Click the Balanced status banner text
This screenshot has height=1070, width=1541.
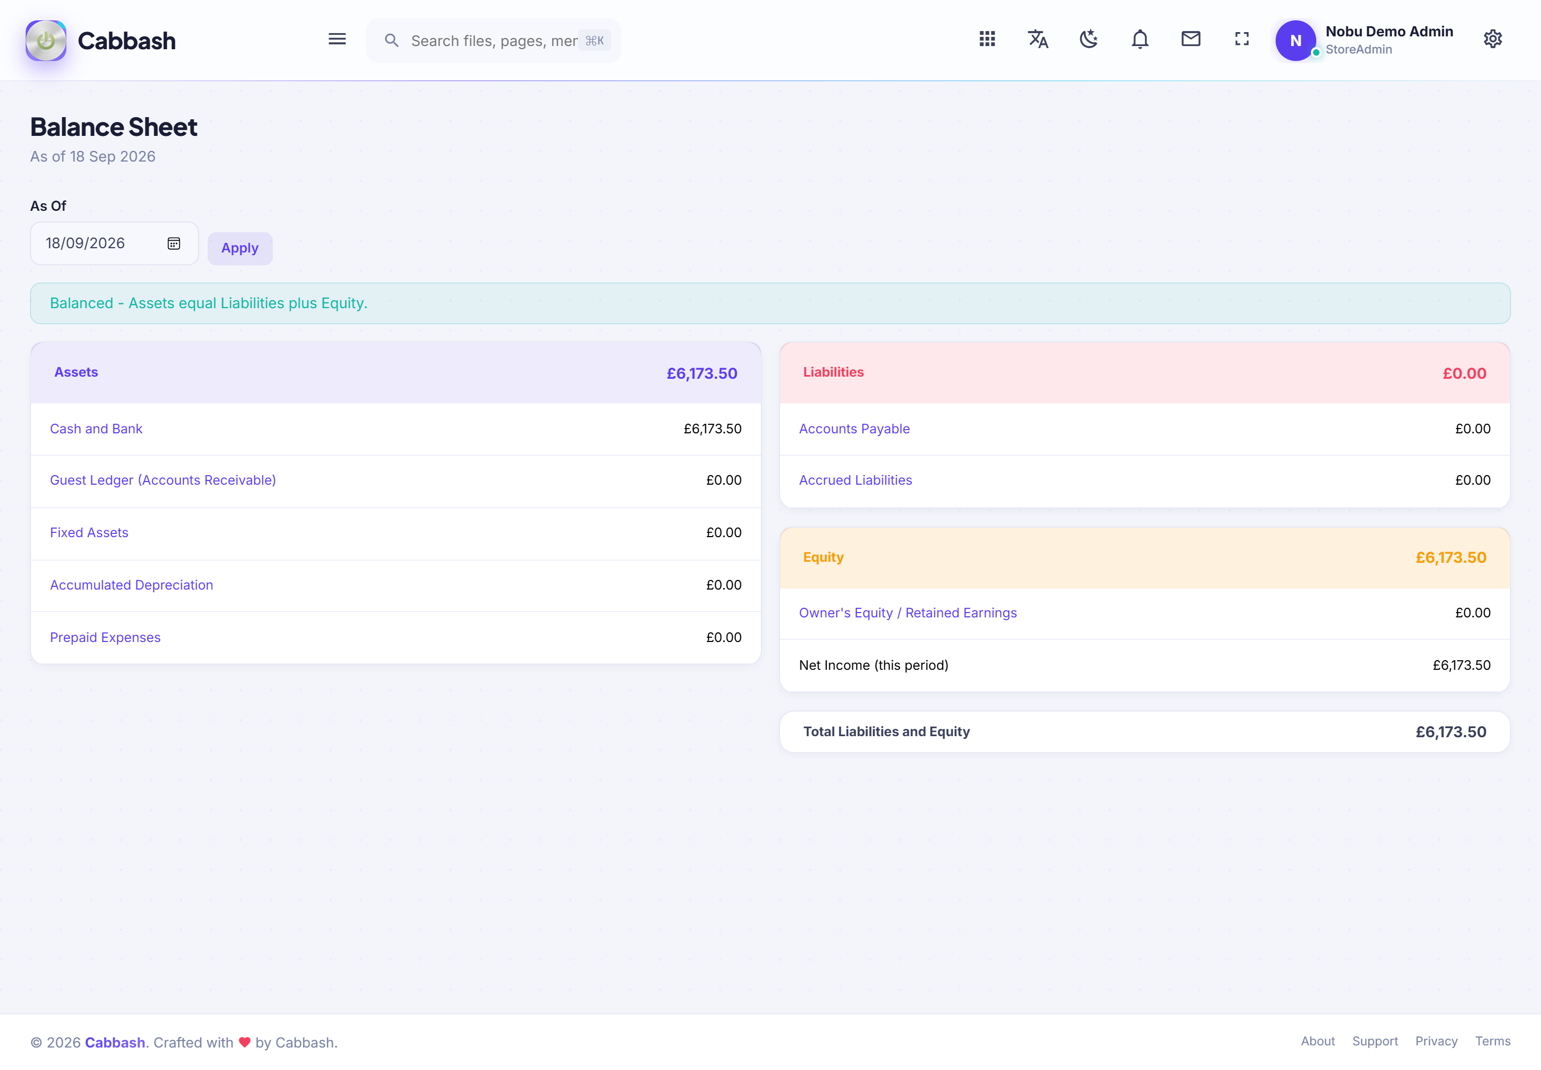(x=209, y=303)
